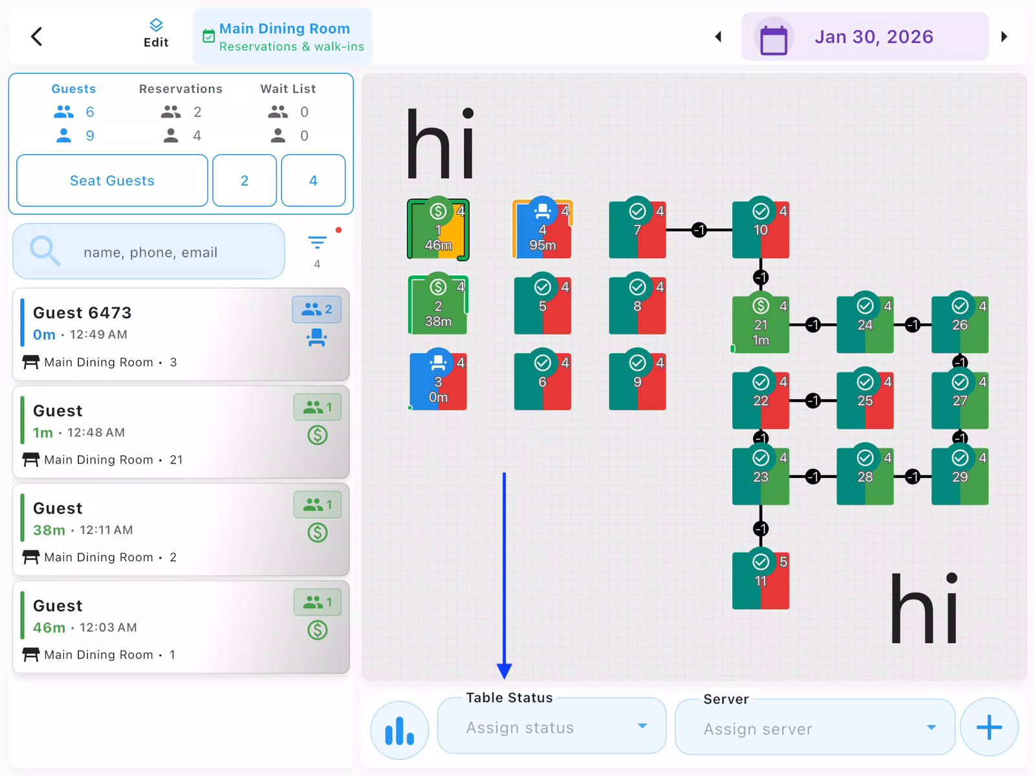The height and width of the screenshot is (776, 1035).
Task: Select the back arrow at top left
Action: [36, 36]
